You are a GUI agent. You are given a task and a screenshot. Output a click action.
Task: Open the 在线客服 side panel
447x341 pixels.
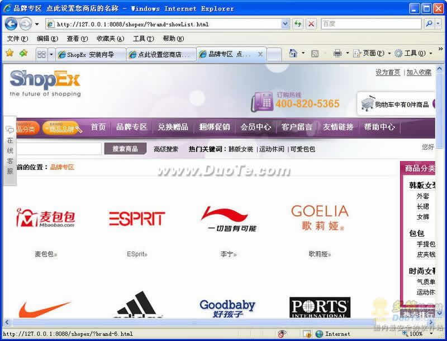pyautogui.click(x=10, y=151)
